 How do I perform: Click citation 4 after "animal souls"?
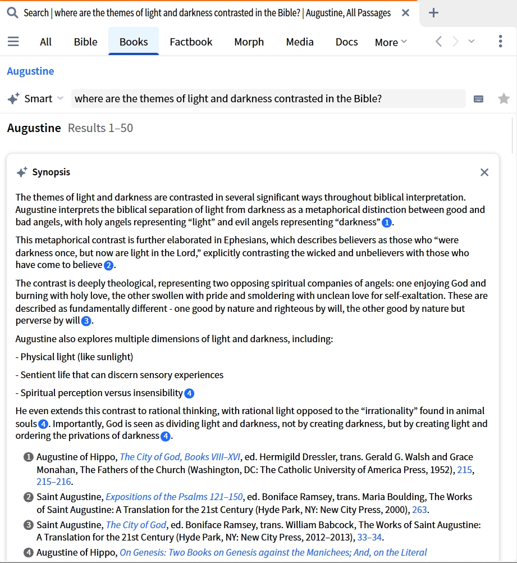43,424
